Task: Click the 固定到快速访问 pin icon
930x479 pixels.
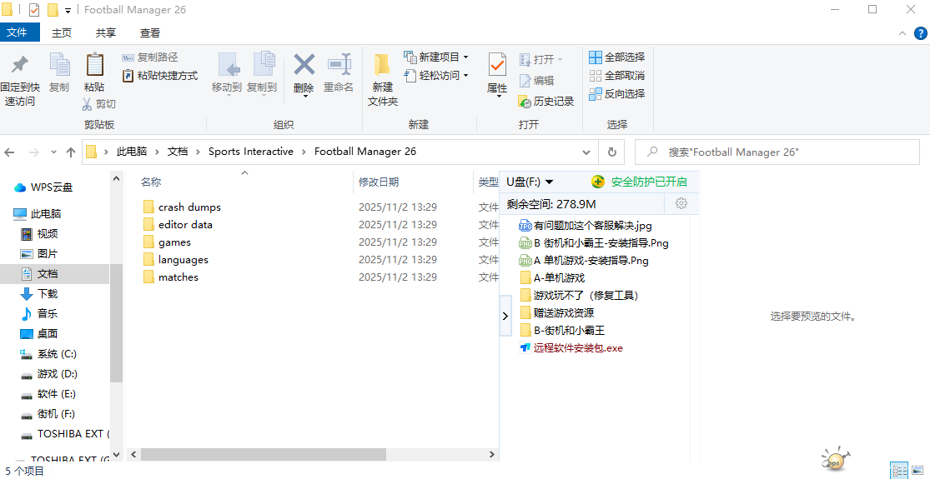Action: [x=19, y=66]
